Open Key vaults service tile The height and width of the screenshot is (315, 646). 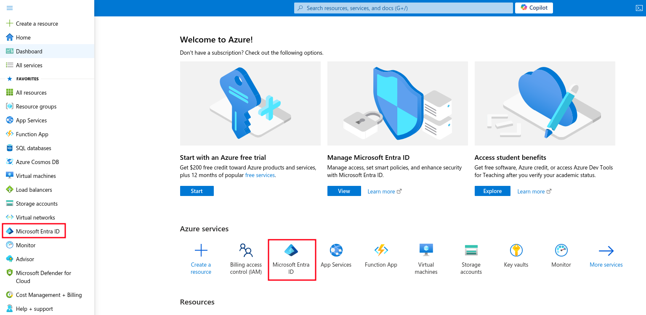(516, 256)
